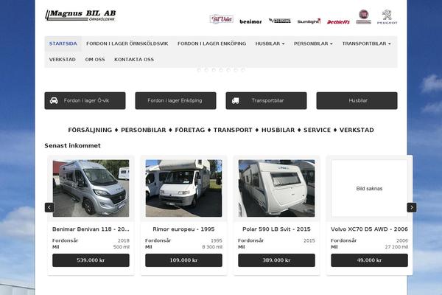Click the brand logo between Benimar and Sunlight
This screenshot has height=295, width=442.
(x=280, y=21)
